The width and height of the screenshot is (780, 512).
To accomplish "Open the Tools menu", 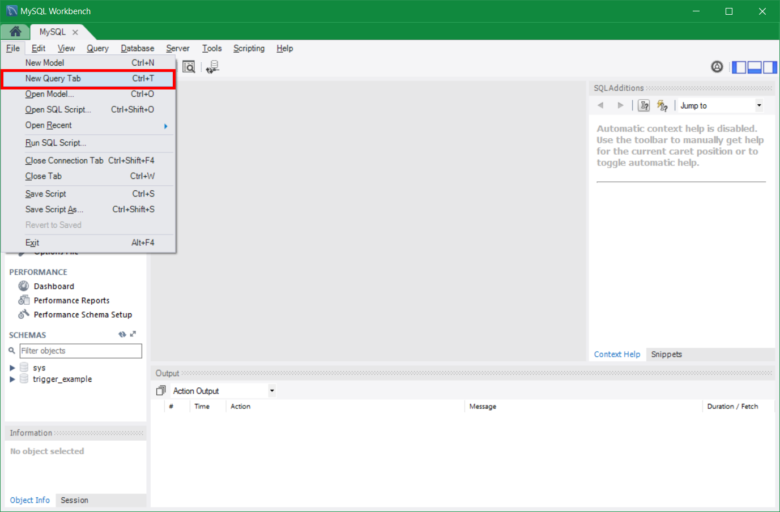I will [212, 48].
